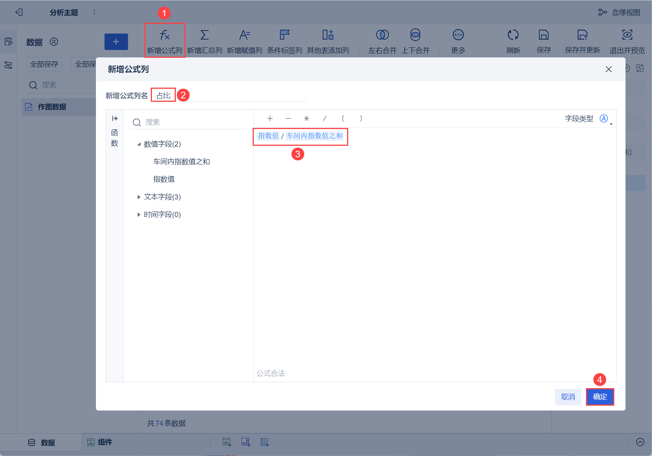This screenshot has height=456, width=652.
Task: Close the 新增公式列 dialog
Action: point(609,69)
